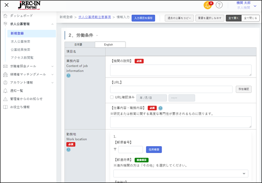Open help icon under Content of job information
262x183 pixels.
point(68,76)
